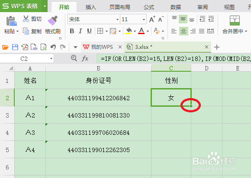
Task: Open clear formatting dropdown arrow
Action: (x=163, y=31)
